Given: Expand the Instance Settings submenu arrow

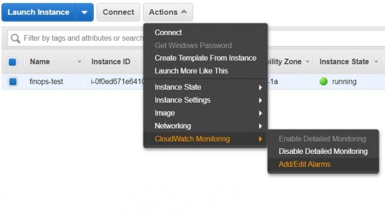Looking at the screenshot, I should point(260,100).
